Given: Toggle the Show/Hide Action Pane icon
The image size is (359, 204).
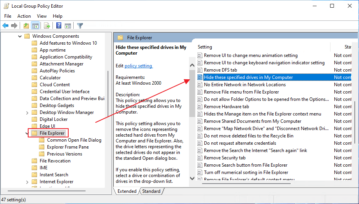Looking at the screenshot, I should click(68, 26).
